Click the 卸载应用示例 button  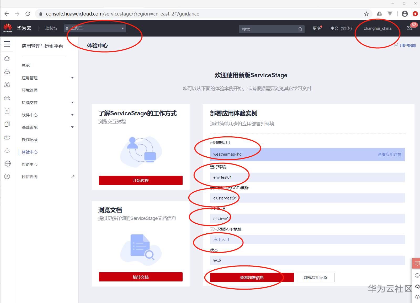coord(316,278)
